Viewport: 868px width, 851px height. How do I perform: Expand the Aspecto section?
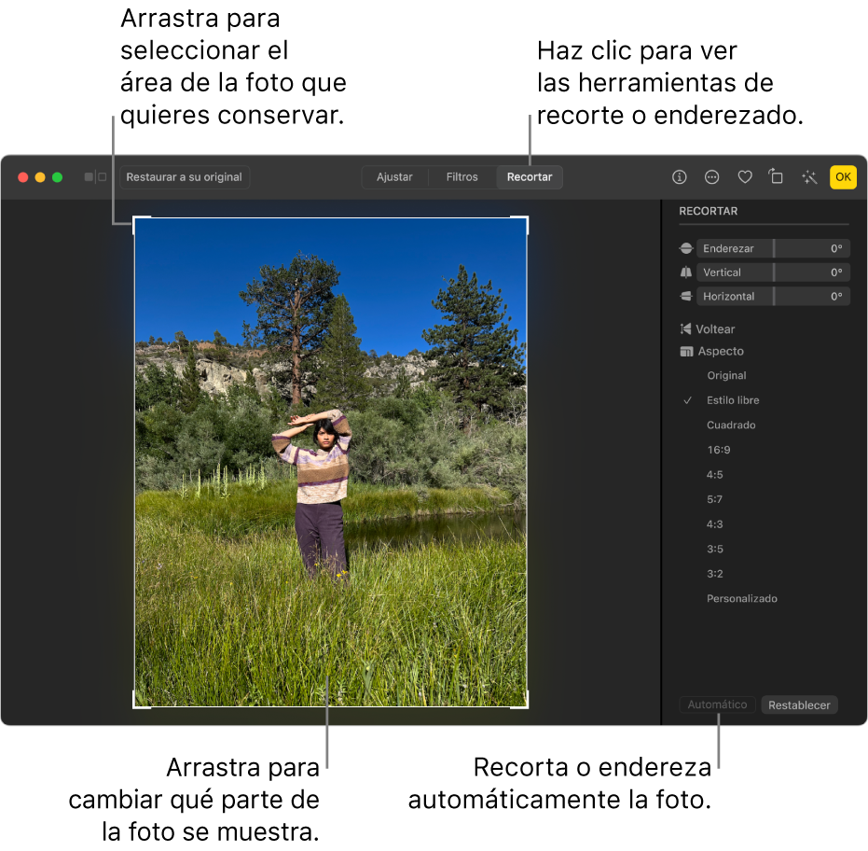(x=719, y=351)
